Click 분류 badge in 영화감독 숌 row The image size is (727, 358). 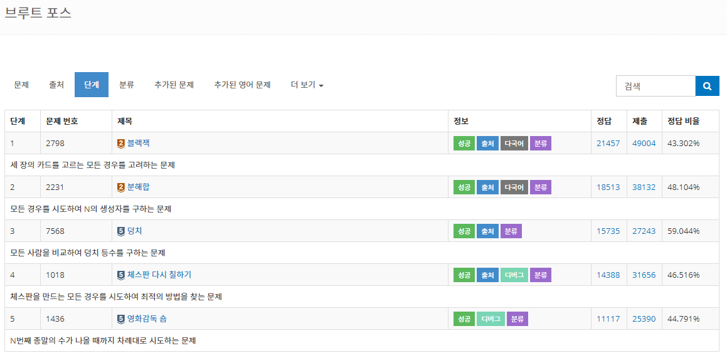pos(517,319)
